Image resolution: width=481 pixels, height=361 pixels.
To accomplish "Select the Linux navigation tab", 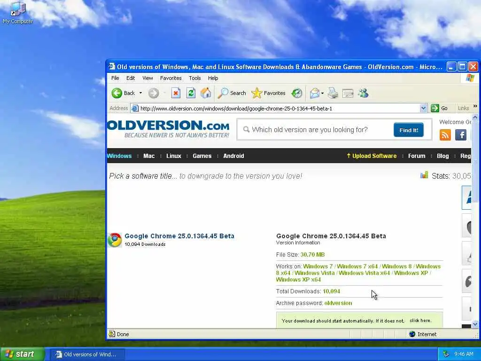I will (x=174, y=156).
